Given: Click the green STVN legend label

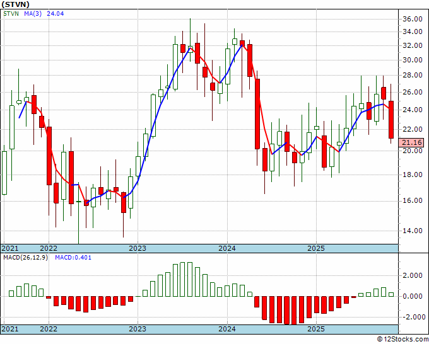Looking at the screenshot, I should tap(11, 13).
